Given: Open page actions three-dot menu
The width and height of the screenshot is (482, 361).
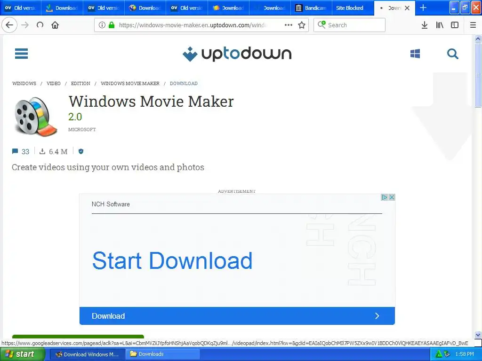Looking at the screenshot, I should tap(289, 25).
